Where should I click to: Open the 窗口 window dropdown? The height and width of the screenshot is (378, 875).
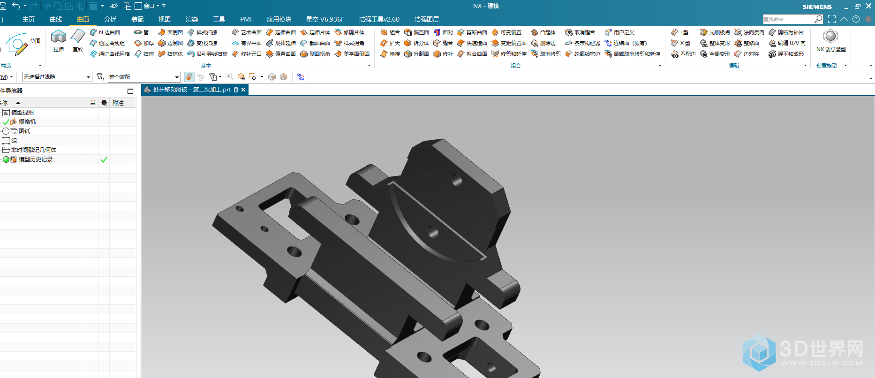tap(147, 6)
